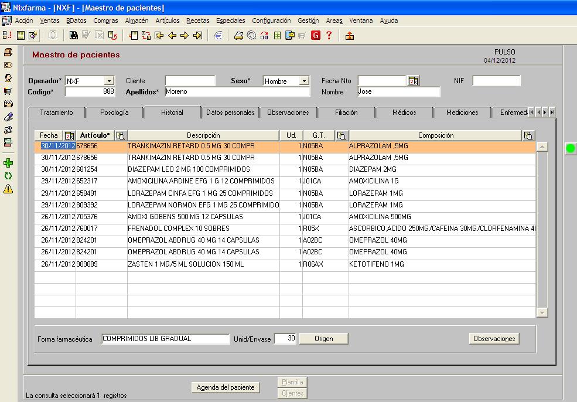The height and width of the screenshot is (402, 577).
Task: Select the AMOXICILINA ARDINE EFG row
Action: coord(285,181)
